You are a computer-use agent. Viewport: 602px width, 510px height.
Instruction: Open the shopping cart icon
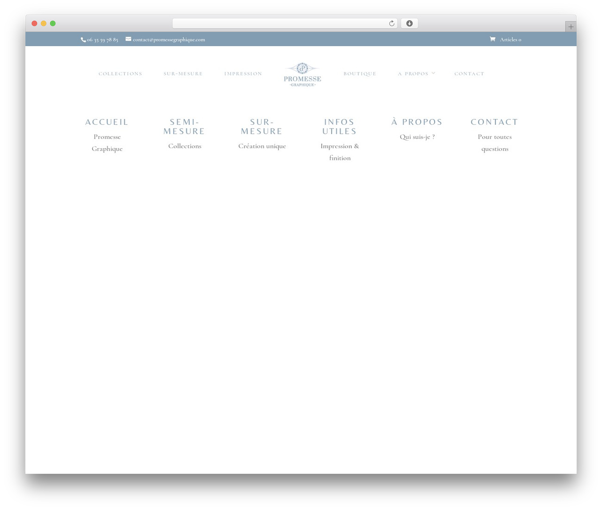(x=492, y=39)
